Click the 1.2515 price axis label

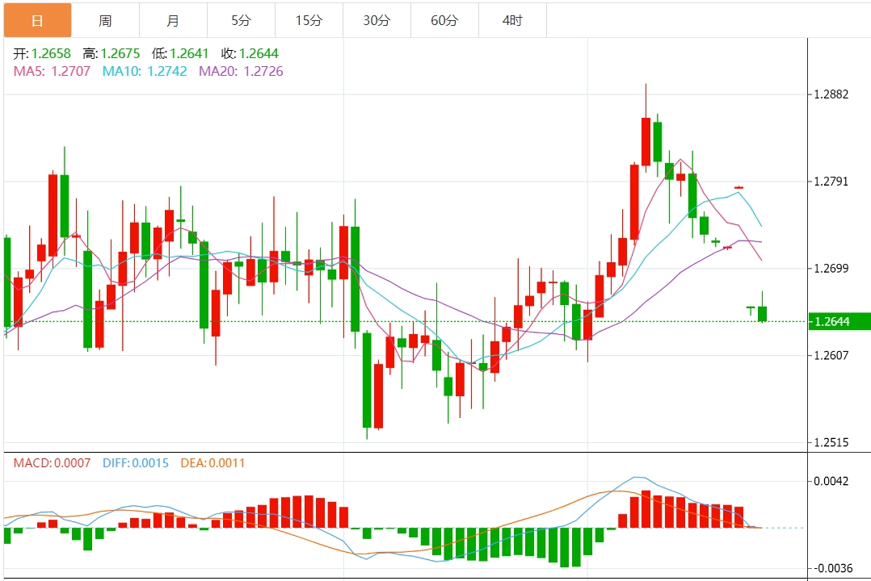pos(831,442)
